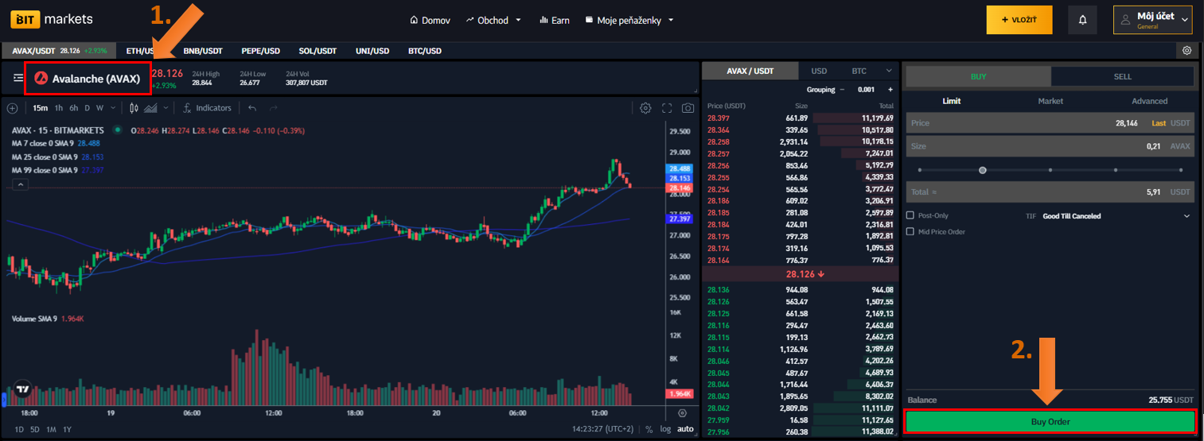
Task: Click the yellow VLOŽIT deposit button
Action: click(1019, 20)
